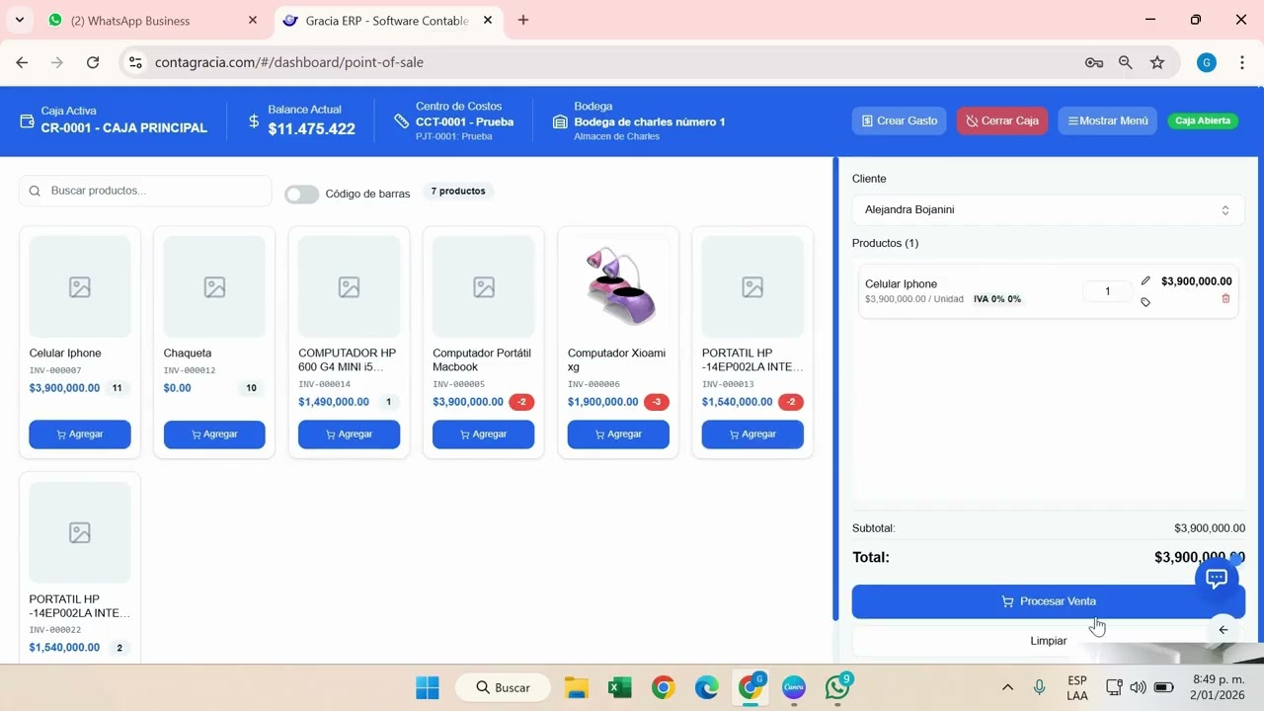Open Canva from the taskbar
The width and height of the screenshot is (1264, 711).
[x=794, y=687]
